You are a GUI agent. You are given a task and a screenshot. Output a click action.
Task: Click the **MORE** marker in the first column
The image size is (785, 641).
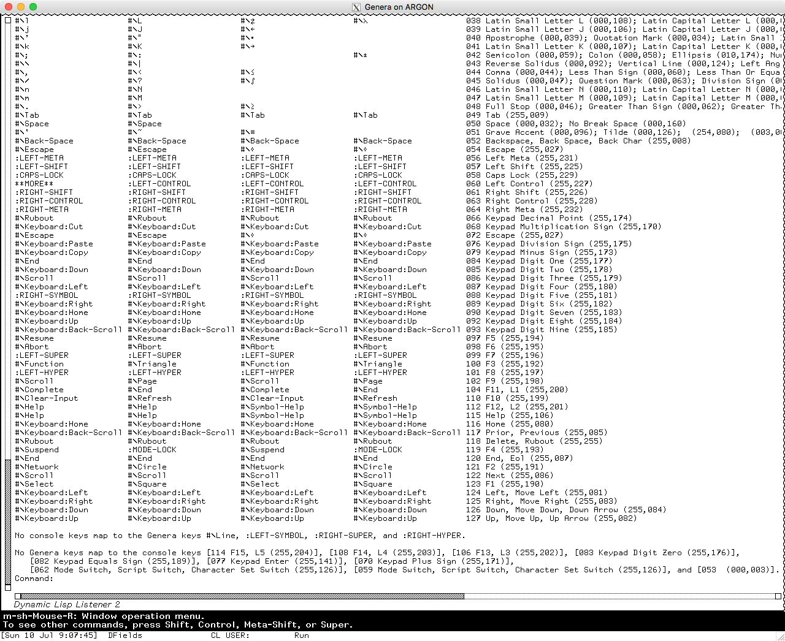tap(34, 184)
